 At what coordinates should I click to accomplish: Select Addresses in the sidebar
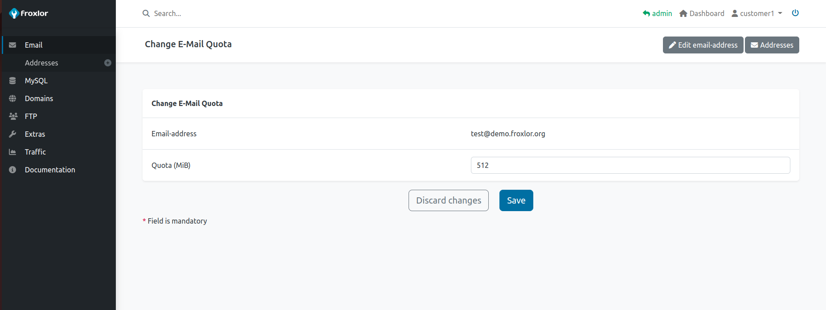[41, 63]
